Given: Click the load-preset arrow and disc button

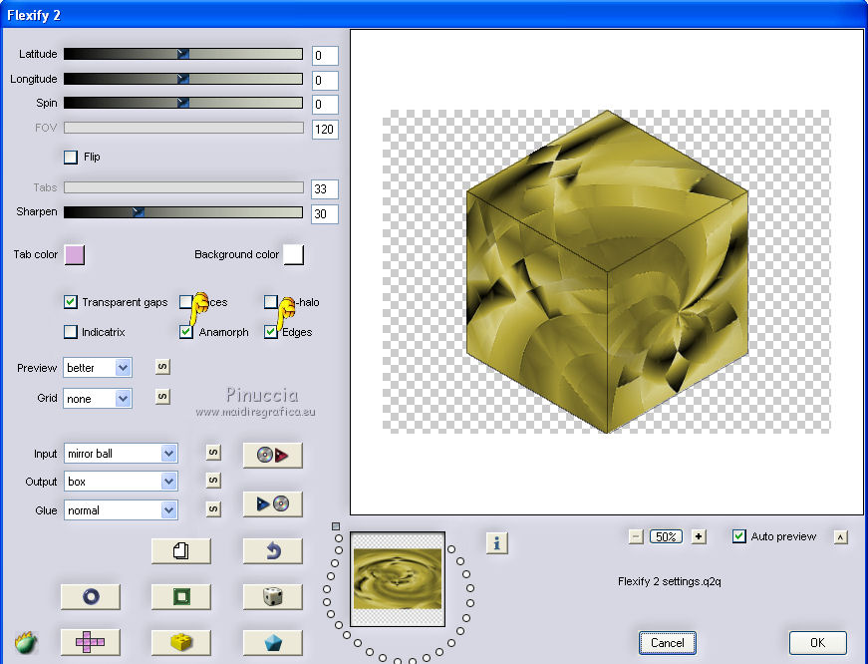Looking at the screenshot, I should pyautogui.click(x=273, y=503).
